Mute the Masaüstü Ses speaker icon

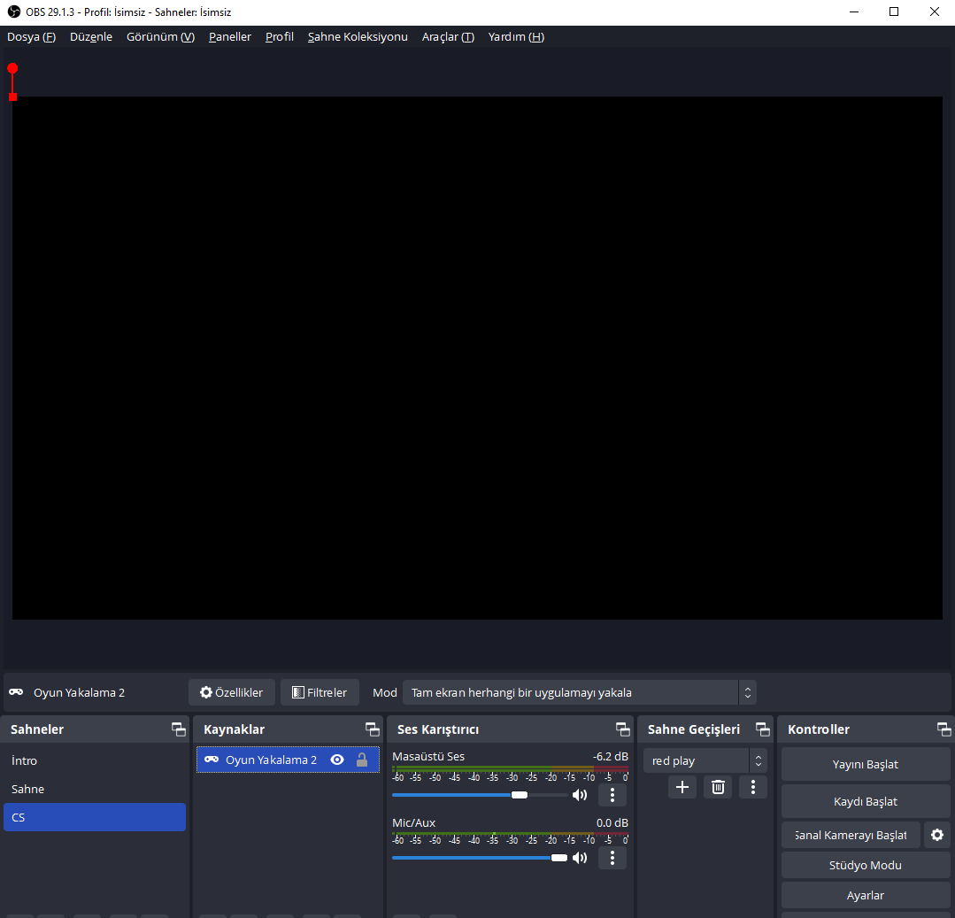580,795
